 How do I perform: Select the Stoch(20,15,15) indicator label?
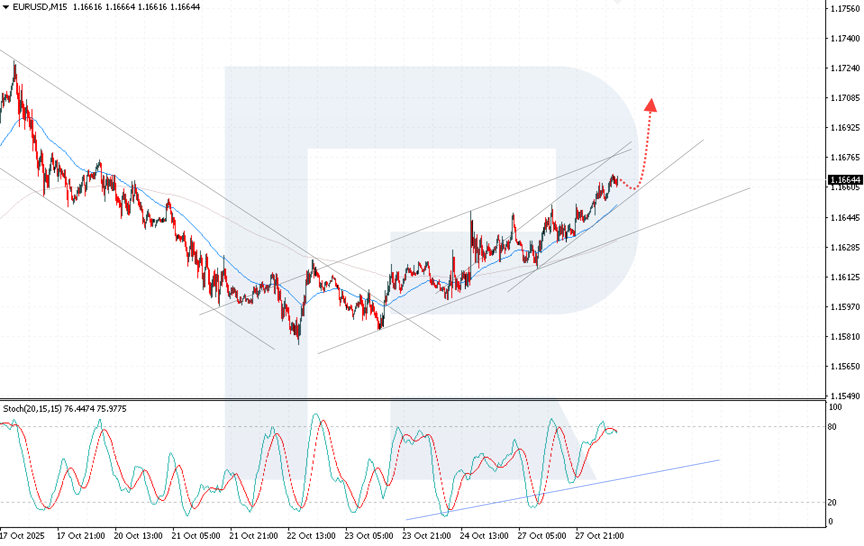click(x=32, y=409)
